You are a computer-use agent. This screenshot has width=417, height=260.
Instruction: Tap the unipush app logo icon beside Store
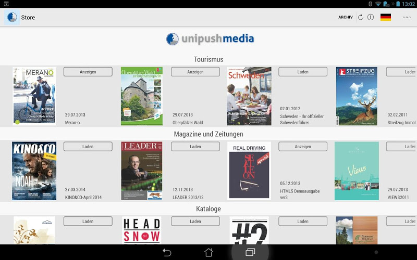(12, 17)
